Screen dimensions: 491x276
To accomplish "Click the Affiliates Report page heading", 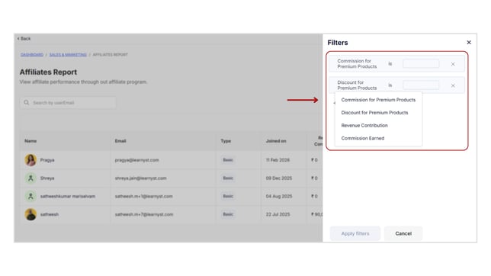I will tap(48, 72).
